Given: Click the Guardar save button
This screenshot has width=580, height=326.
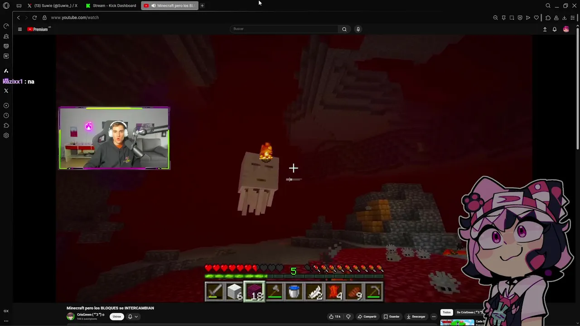Looking at the screenshot, I should (x=391, y=316).
